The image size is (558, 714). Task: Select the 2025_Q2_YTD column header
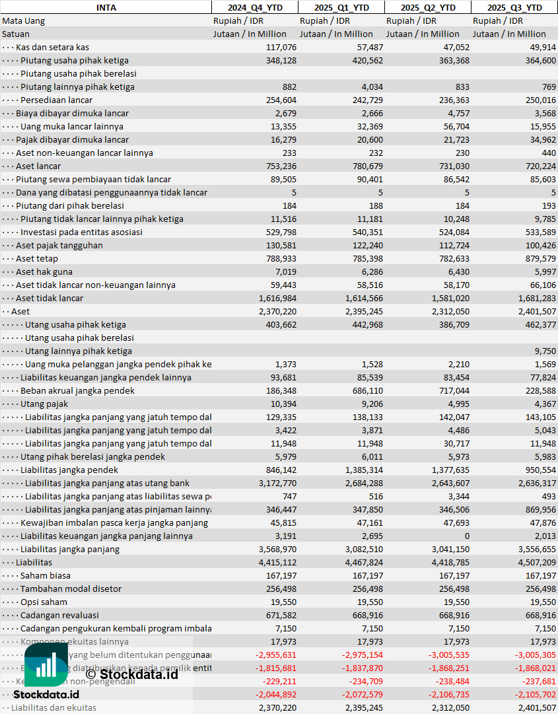point(428,7)
